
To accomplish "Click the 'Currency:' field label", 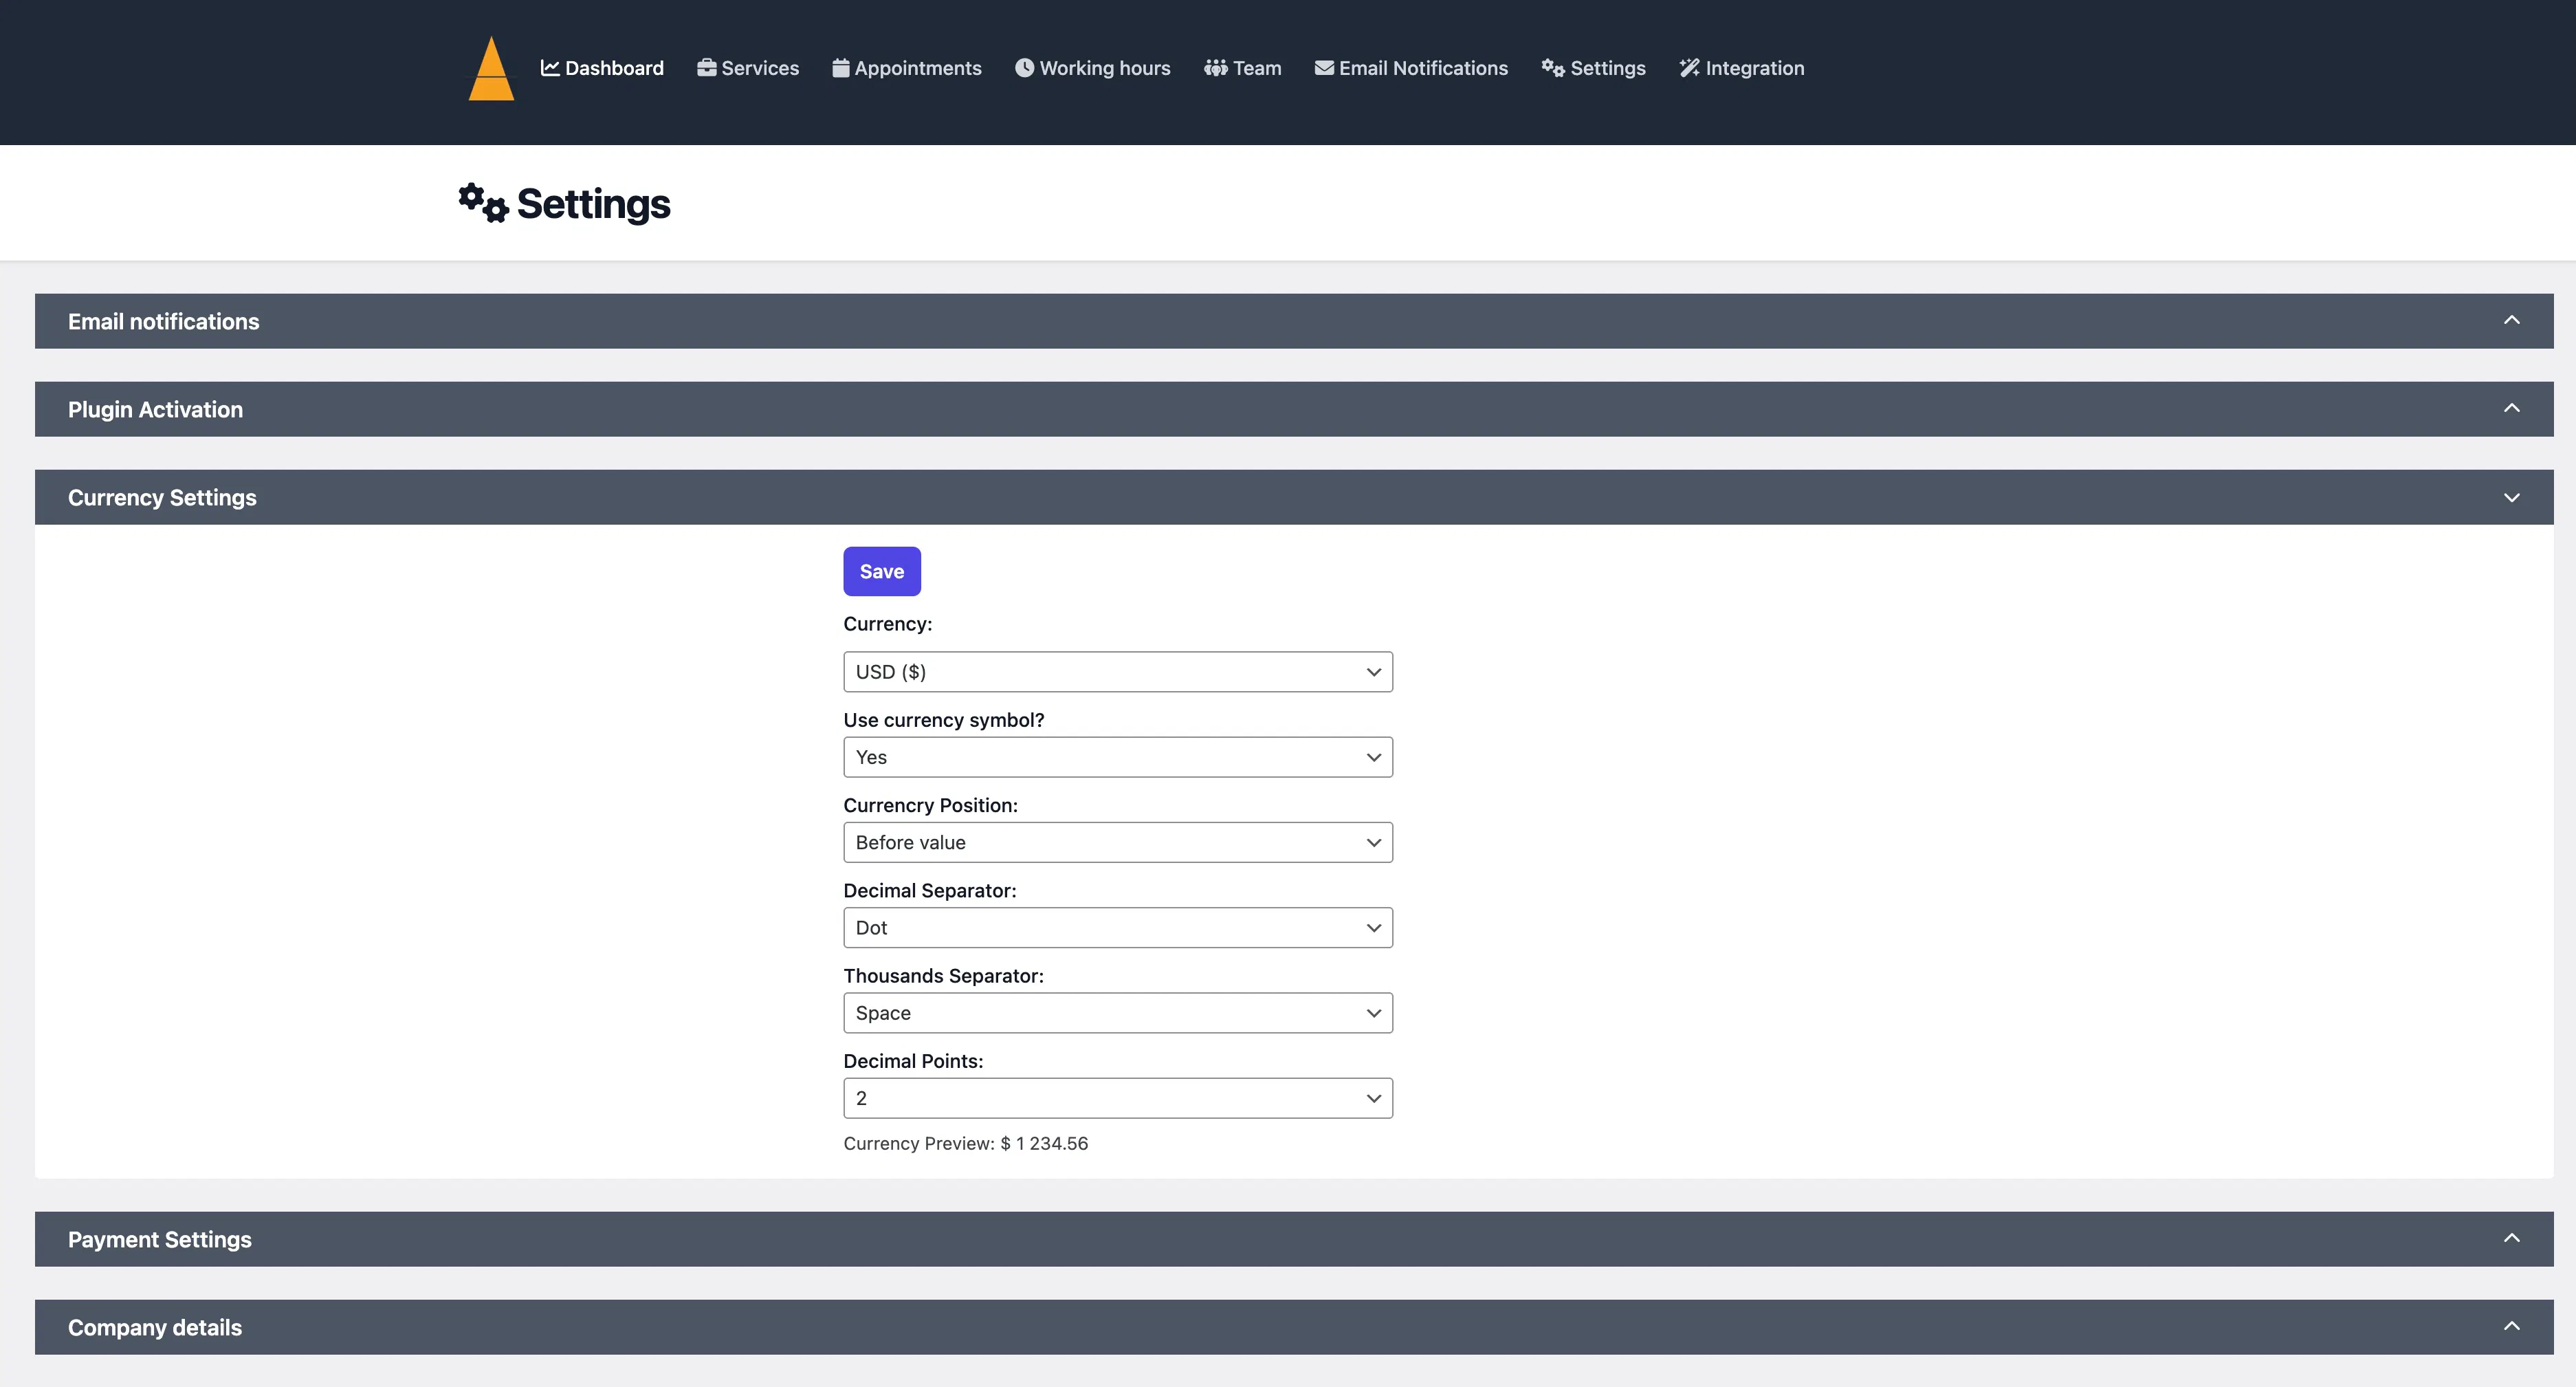I will click(888, 624).
